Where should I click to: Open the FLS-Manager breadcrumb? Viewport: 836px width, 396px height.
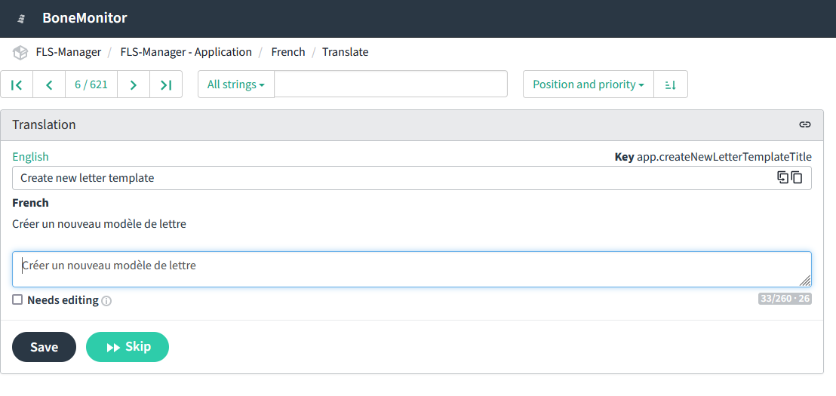(68, 52)
